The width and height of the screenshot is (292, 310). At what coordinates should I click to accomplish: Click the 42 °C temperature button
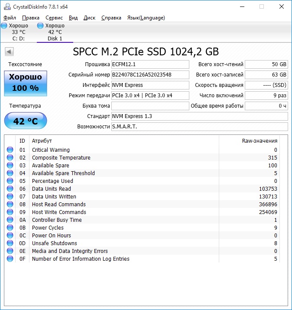click(26, 121)
